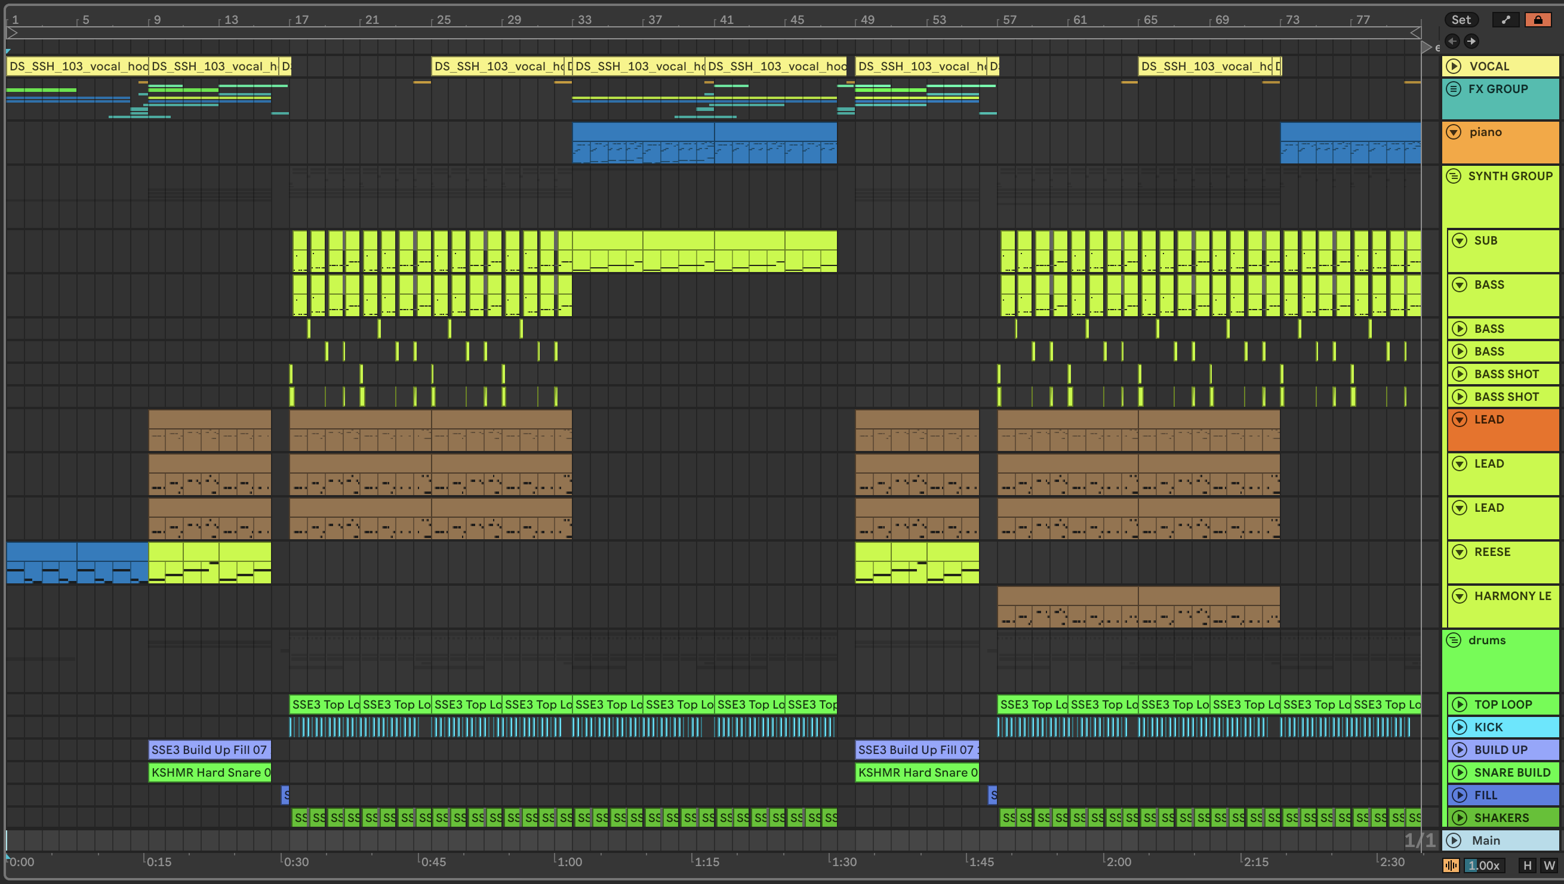1564x884 pixels.
Task: Jump to previous locator arrow
Action: (x=1452, y=41)
